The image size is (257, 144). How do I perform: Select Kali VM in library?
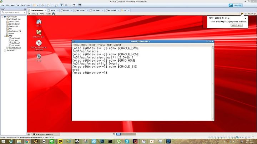click(10, 29)
